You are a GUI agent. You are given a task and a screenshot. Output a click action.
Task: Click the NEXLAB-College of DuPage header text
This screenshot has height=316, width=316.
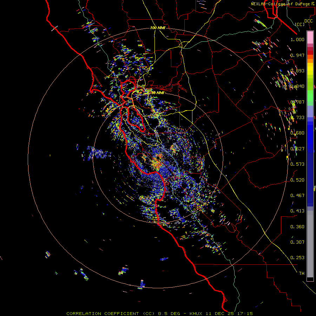(x=283, y=4)
